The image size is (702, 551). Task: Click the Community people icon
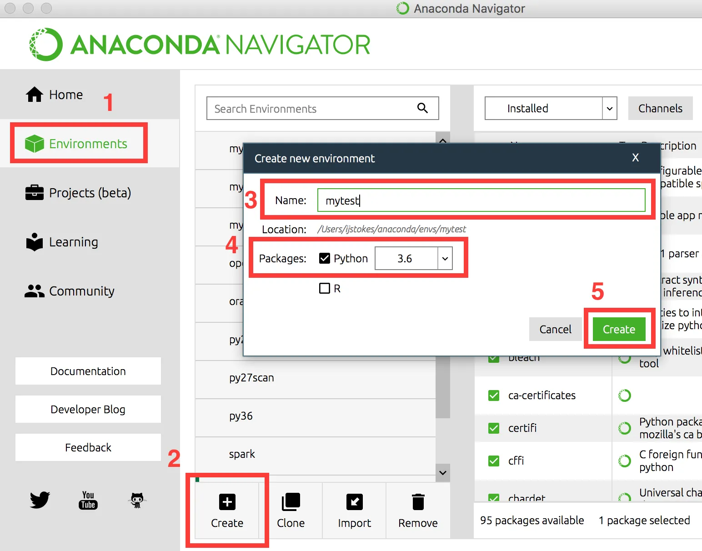tap(35, 291)
